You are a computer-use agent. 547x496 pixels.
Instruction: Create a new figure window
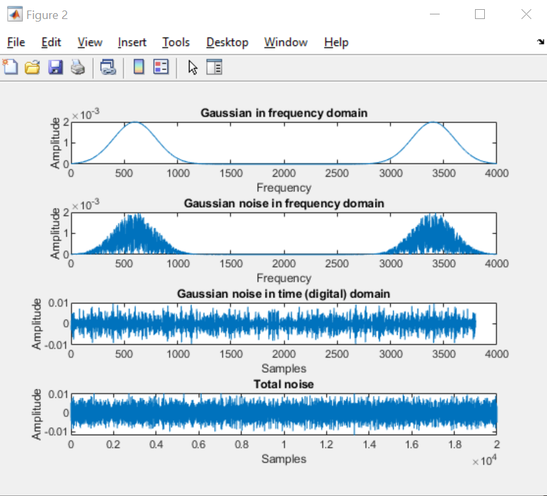(10, 66)
